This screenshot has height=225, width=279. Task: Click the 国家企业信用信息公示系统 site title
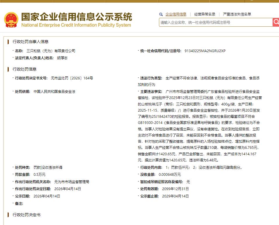[77, 17]
